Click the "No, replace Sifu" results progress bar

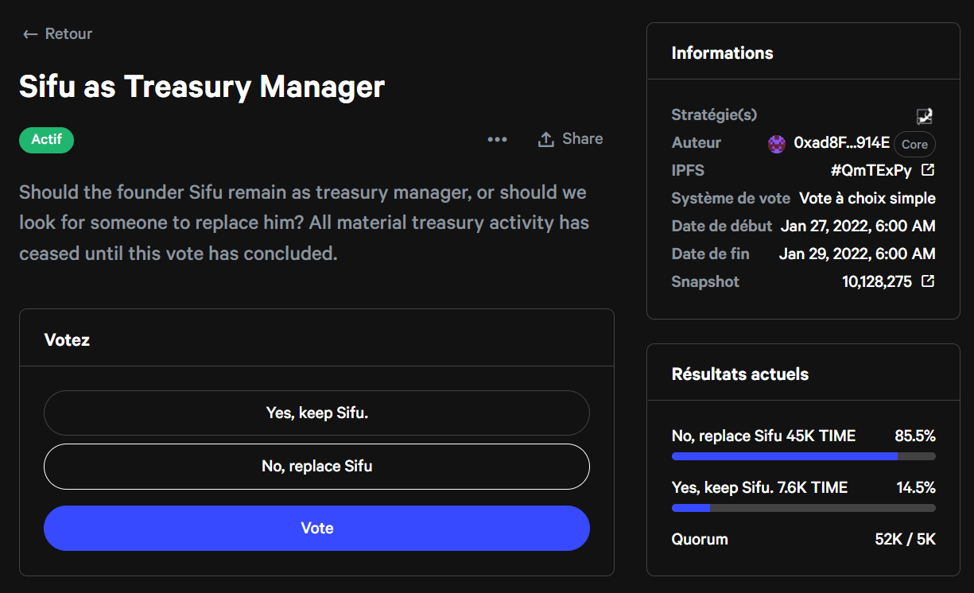click(x=803, y=456)
